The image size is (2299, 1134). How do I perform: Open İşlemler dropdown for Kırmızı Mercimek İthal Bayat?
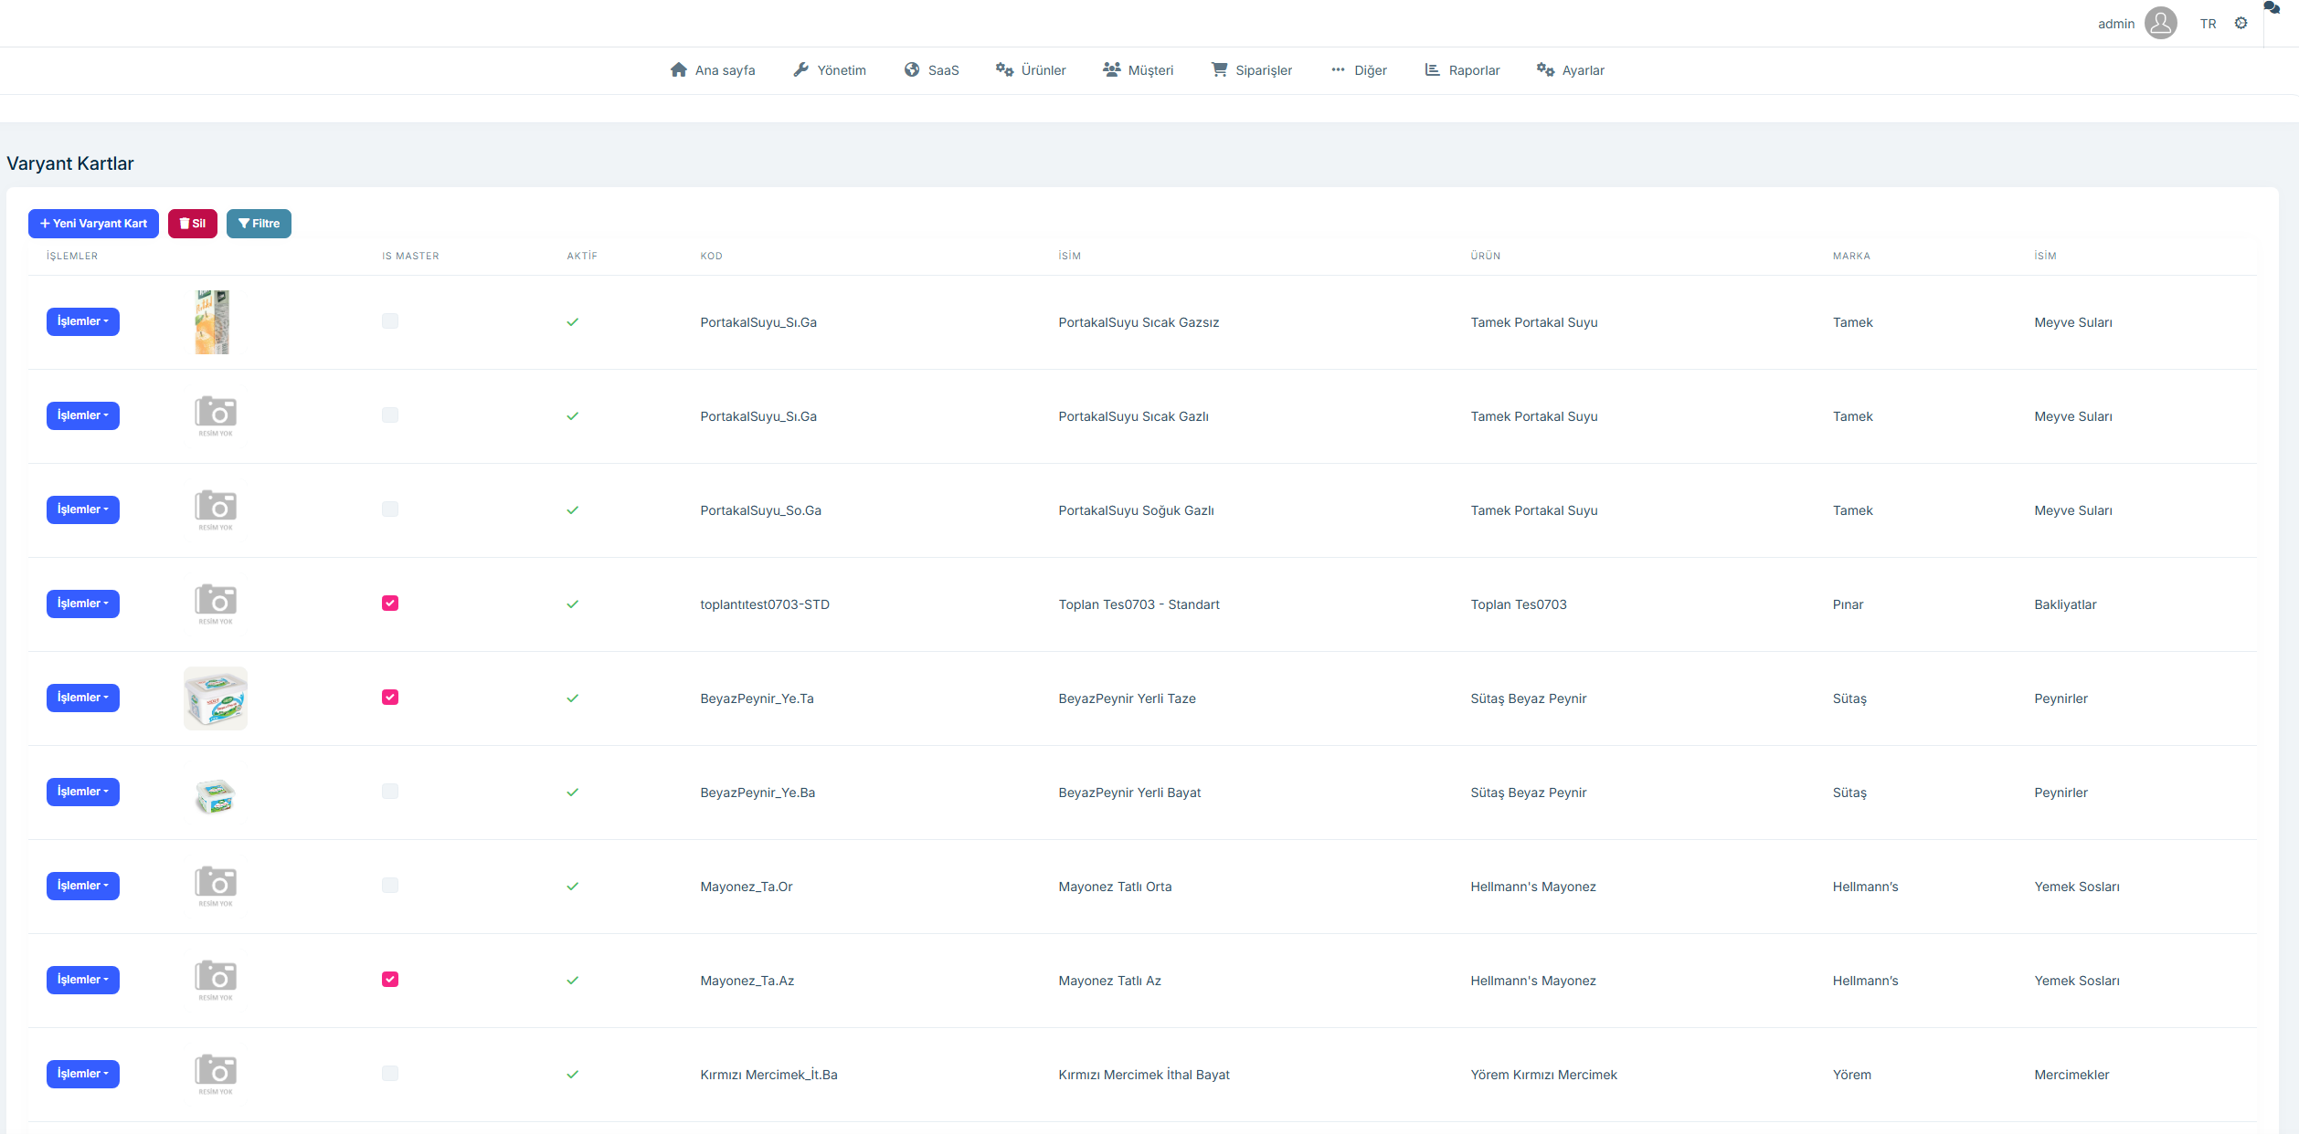point(83,1074)
